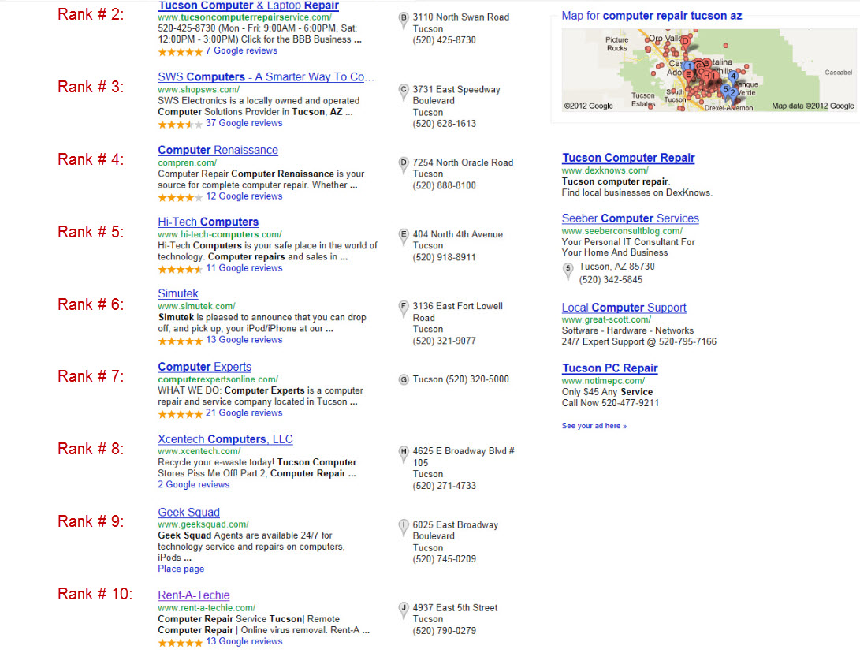View 21 Google reviews for Computer Experts
The width and height of the screenshot is (860, 653).
[244, 412]
